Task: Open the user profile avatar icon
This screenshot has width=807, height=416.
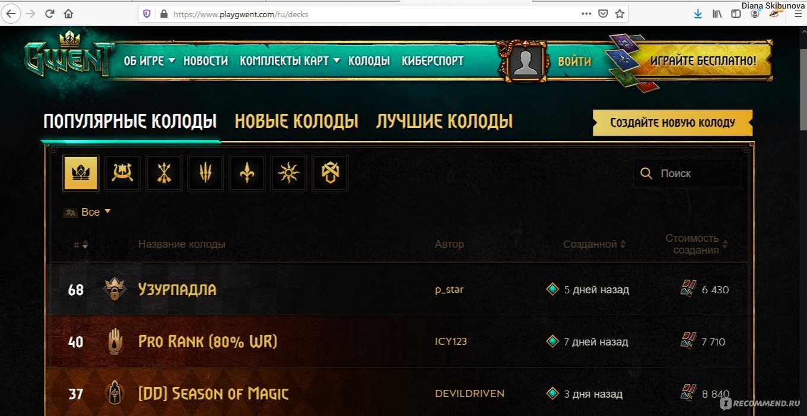Action: click(525, 60)
